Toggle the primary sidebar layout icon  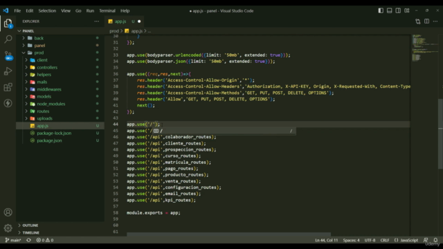(x=381, y=11)
